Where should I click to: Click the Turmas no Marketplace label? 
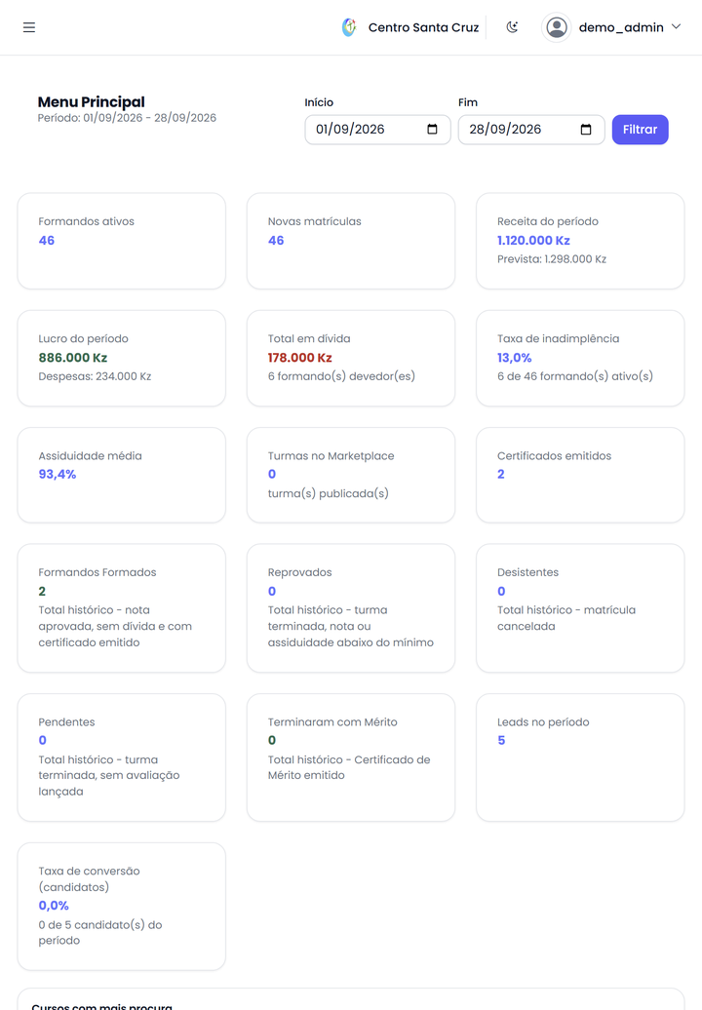[331, 455]
